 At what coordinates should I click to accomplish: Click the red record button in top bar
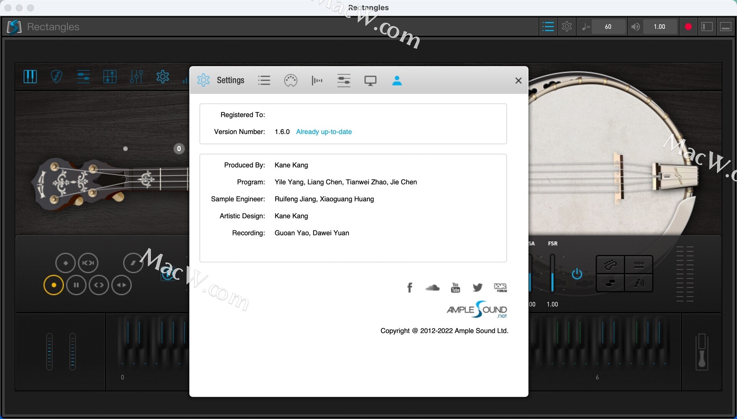pos(688,26)
